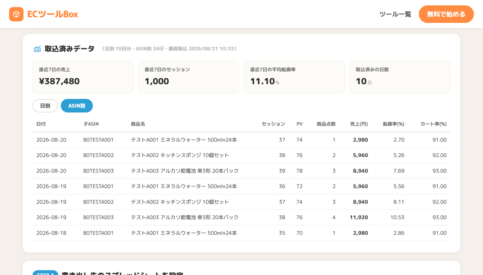Click the 売上(円) column header
The height and width of the screenshot is (275, 483).
[359, 124]
